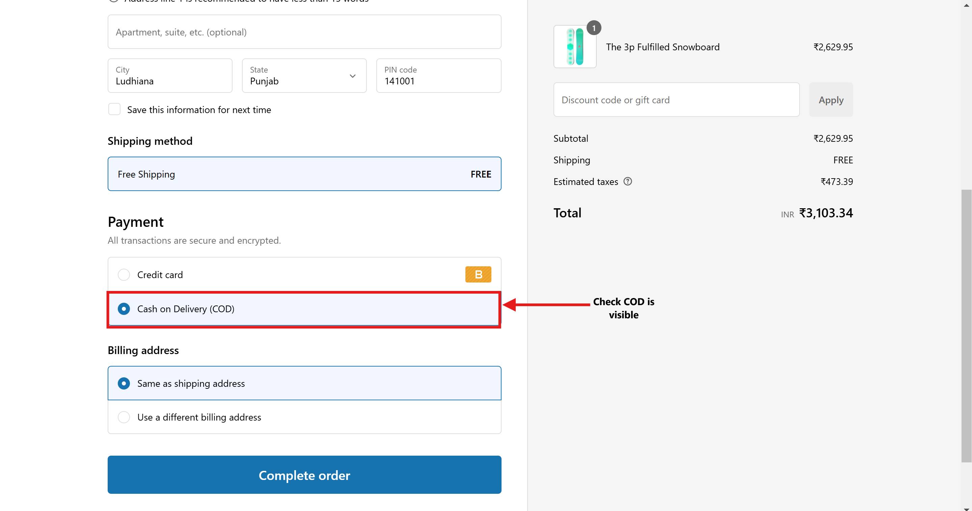Check Save this information for next time
The height and width of the screenshot is (511, 972).
click(114, 109)
